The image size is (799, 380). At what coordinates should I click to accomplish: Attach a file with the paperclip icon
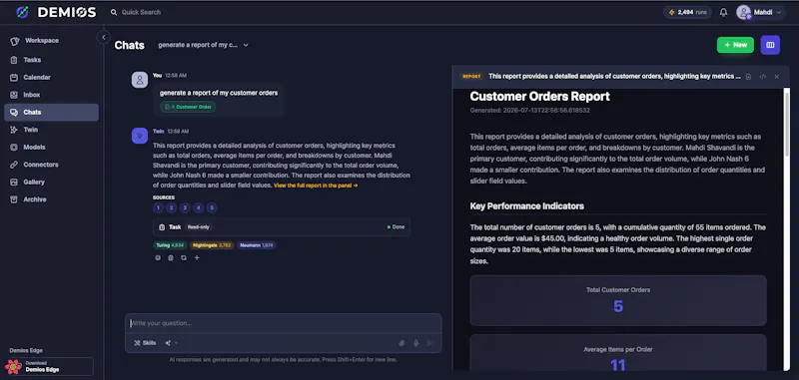pyautogui.click(x=401, y=343)
